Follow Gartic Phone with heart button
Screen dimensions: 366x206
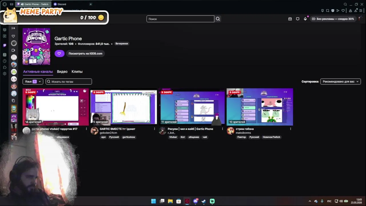point(59,54)
